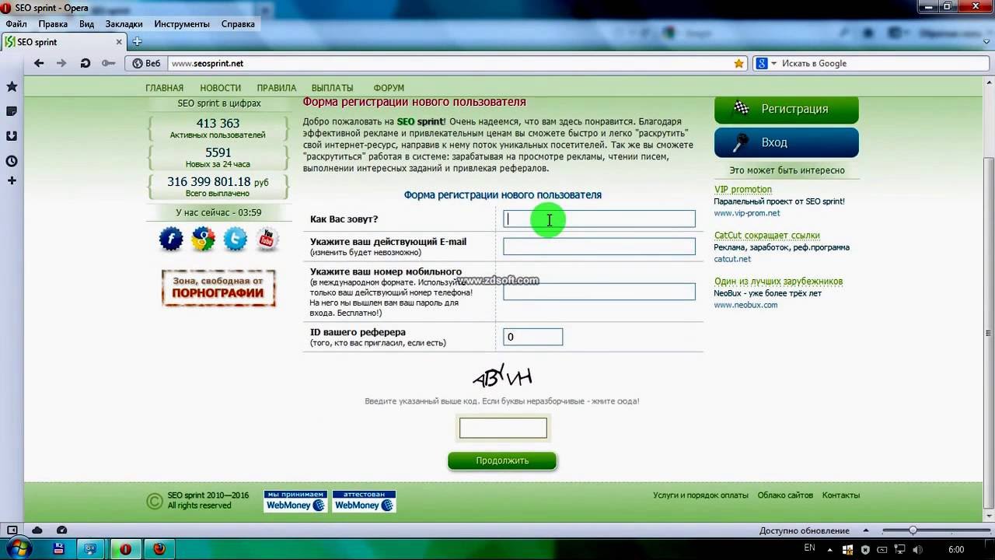Go to ГЛАВНАЯ in site navigation
Image resolution: width=995 pixels, height=560 pixels.
click(x=164, y=88)
